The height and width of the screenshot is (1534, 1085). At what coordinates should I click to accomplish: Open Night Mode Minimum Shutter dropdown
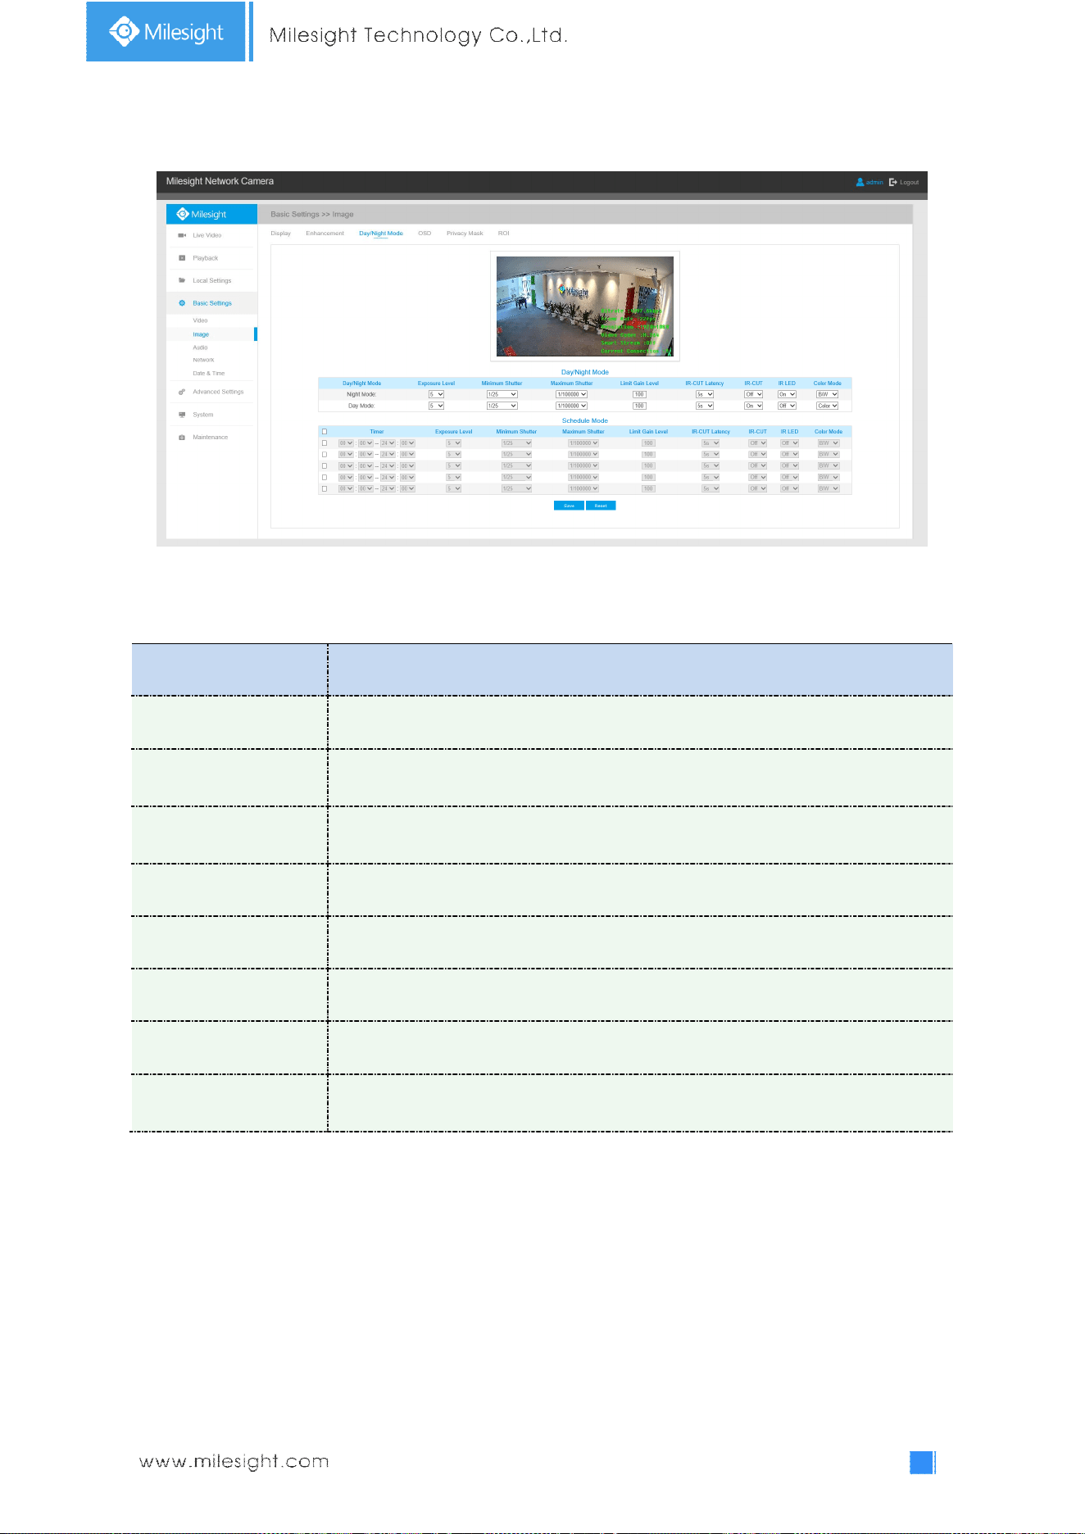(x=502, y=394)
